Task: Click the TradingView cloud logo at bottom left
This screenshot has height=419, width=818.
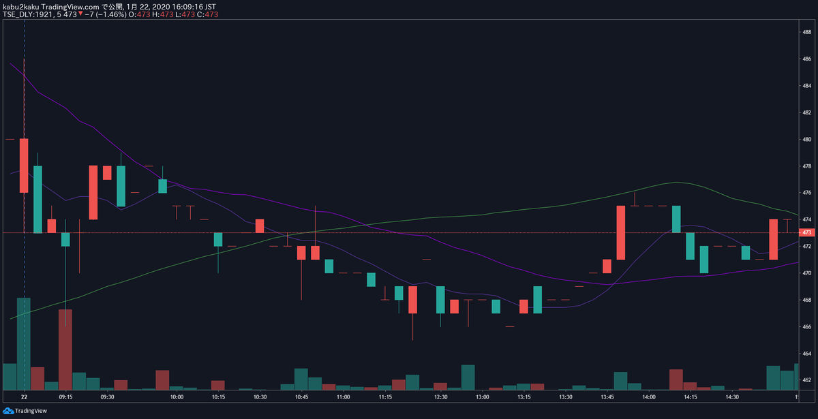Action: pyautogui.click(x=10, y=412)
